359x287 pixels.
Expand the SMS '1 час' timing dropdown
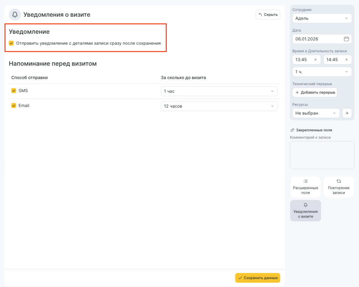(219, 91)
